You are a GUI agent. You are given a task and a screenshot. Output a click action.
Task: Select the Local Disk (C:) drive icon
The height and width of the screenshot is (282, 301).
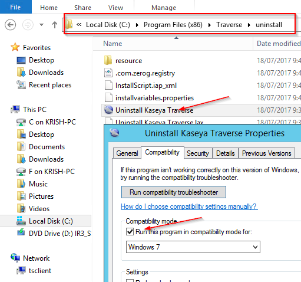tap(21, 221)
